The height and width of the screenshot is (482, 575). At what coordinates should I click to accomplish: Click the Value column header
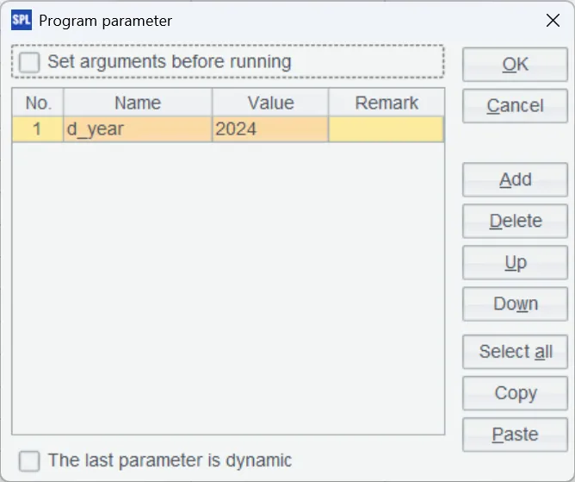coord(270,103)
